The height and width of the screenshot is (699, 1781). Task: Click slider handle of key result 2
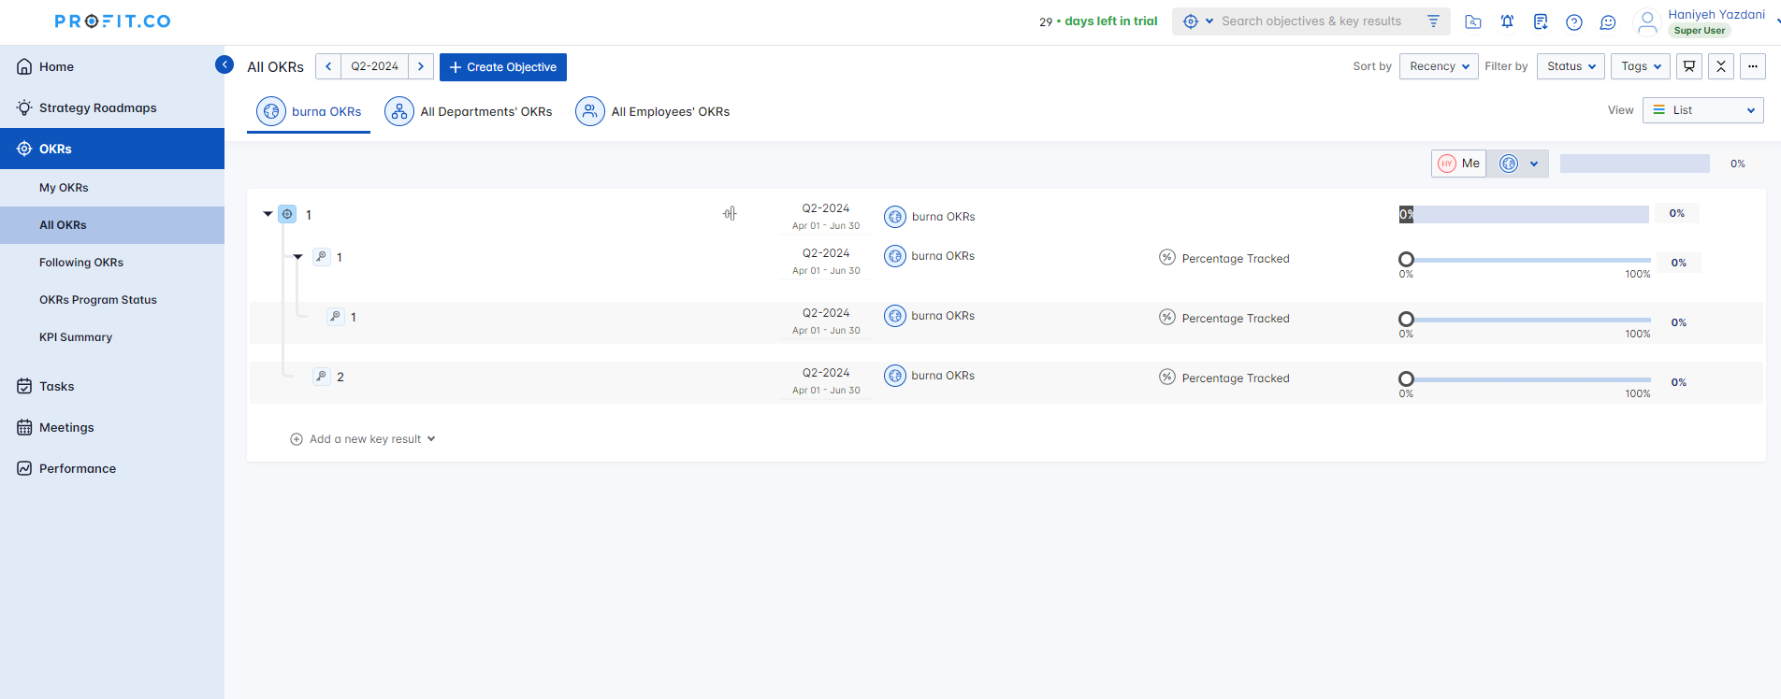point(1406,378)
